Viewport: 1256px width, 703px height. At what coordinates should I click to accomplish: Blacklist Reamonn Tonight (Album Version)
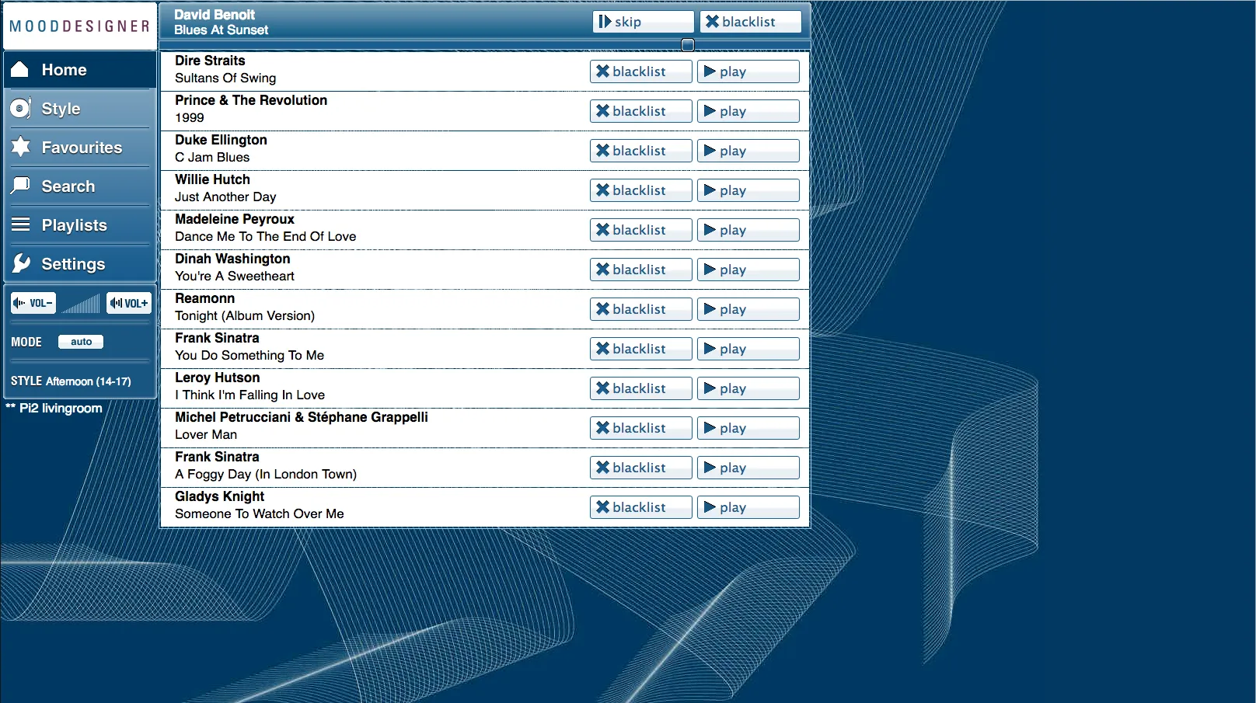coord(641,309)
